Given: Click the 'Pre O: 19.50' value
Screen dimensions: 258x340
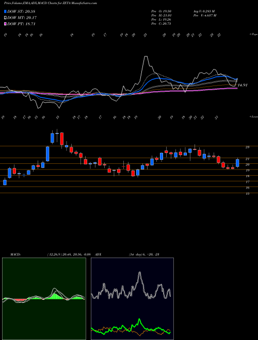Looking at the screenshot, I should tap(161, 11).
